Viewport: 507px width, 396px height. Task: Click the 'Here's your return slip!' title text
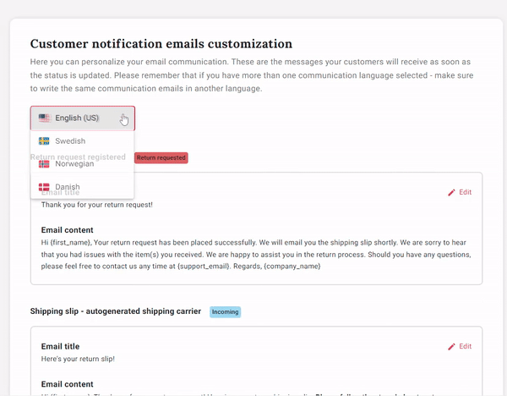(x=78, y=359)
